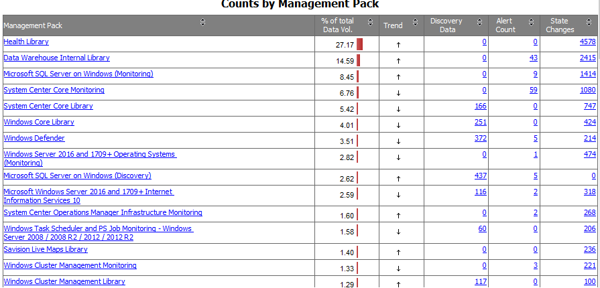Click Health Library data volume 27.17
600x288 pixels.
tap(345, 45)
